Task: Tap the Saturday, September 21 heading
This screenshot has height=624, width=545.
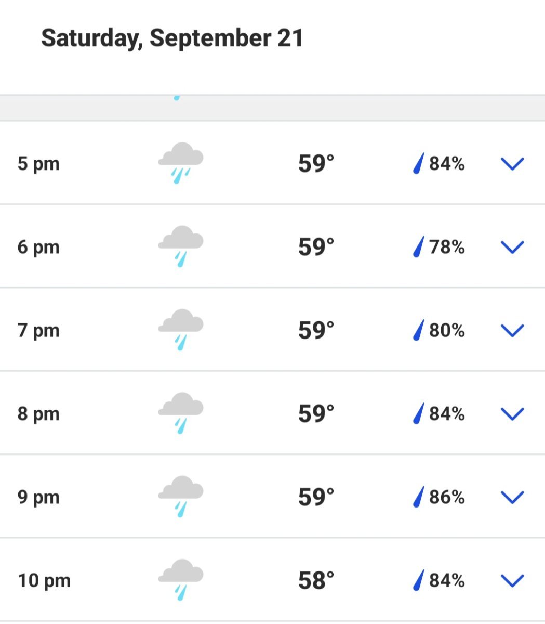Action: 172,38
